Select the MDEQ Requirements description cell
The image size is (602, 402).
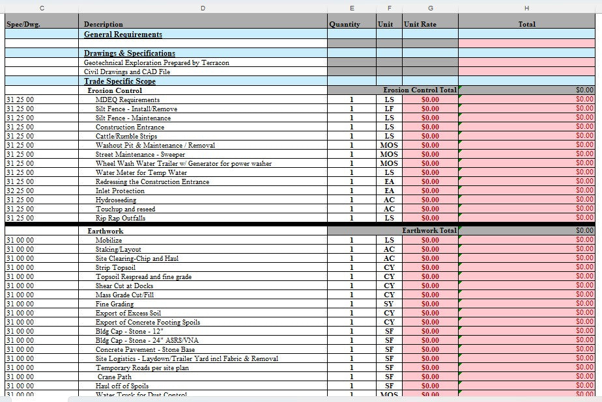tap(128, 100)
